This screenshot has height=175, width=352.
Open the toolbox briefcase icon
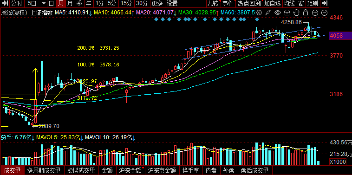tap(287, 13)
